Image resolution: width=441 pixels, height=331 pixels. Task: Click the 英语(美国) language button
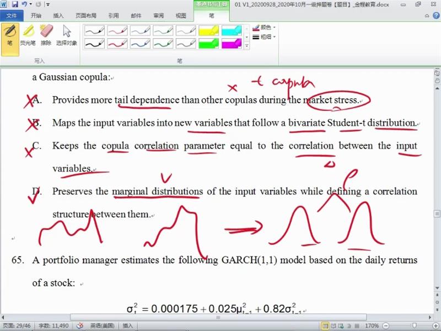103,326
